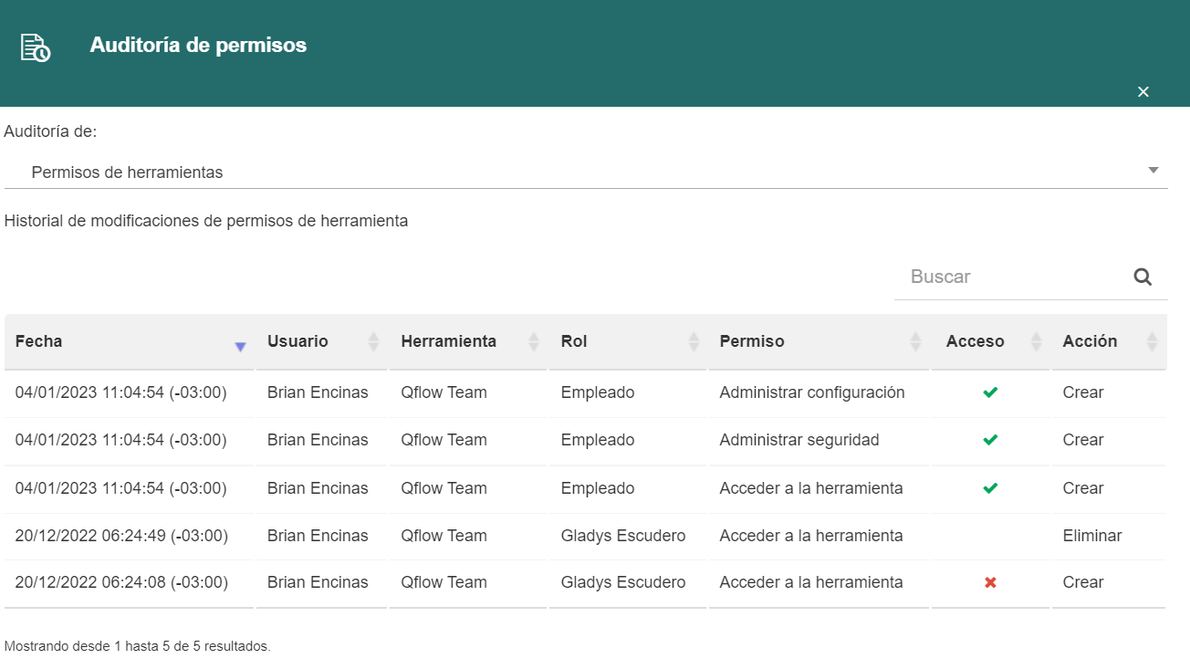Click green check in Acceder a la herramienta Empleado row

[990, 488]
